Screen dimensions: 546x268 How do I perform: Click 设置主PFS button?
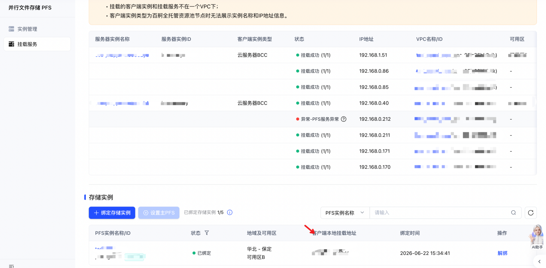click(159, 213)
